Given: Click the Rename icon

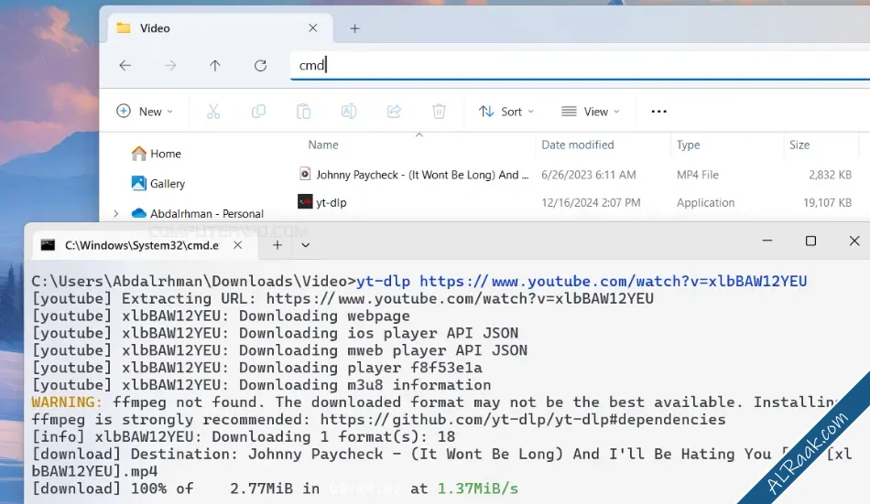Looking at the screenshot, I should (349, 112).
